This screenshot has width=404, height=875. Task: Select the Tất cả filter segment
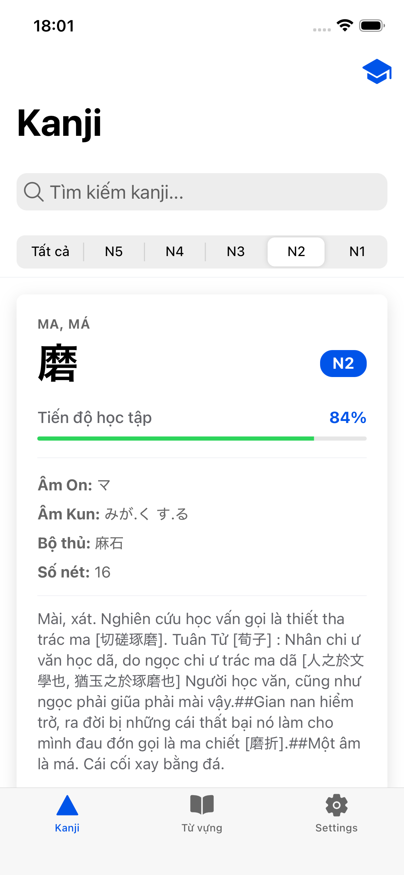click(50, 252)
